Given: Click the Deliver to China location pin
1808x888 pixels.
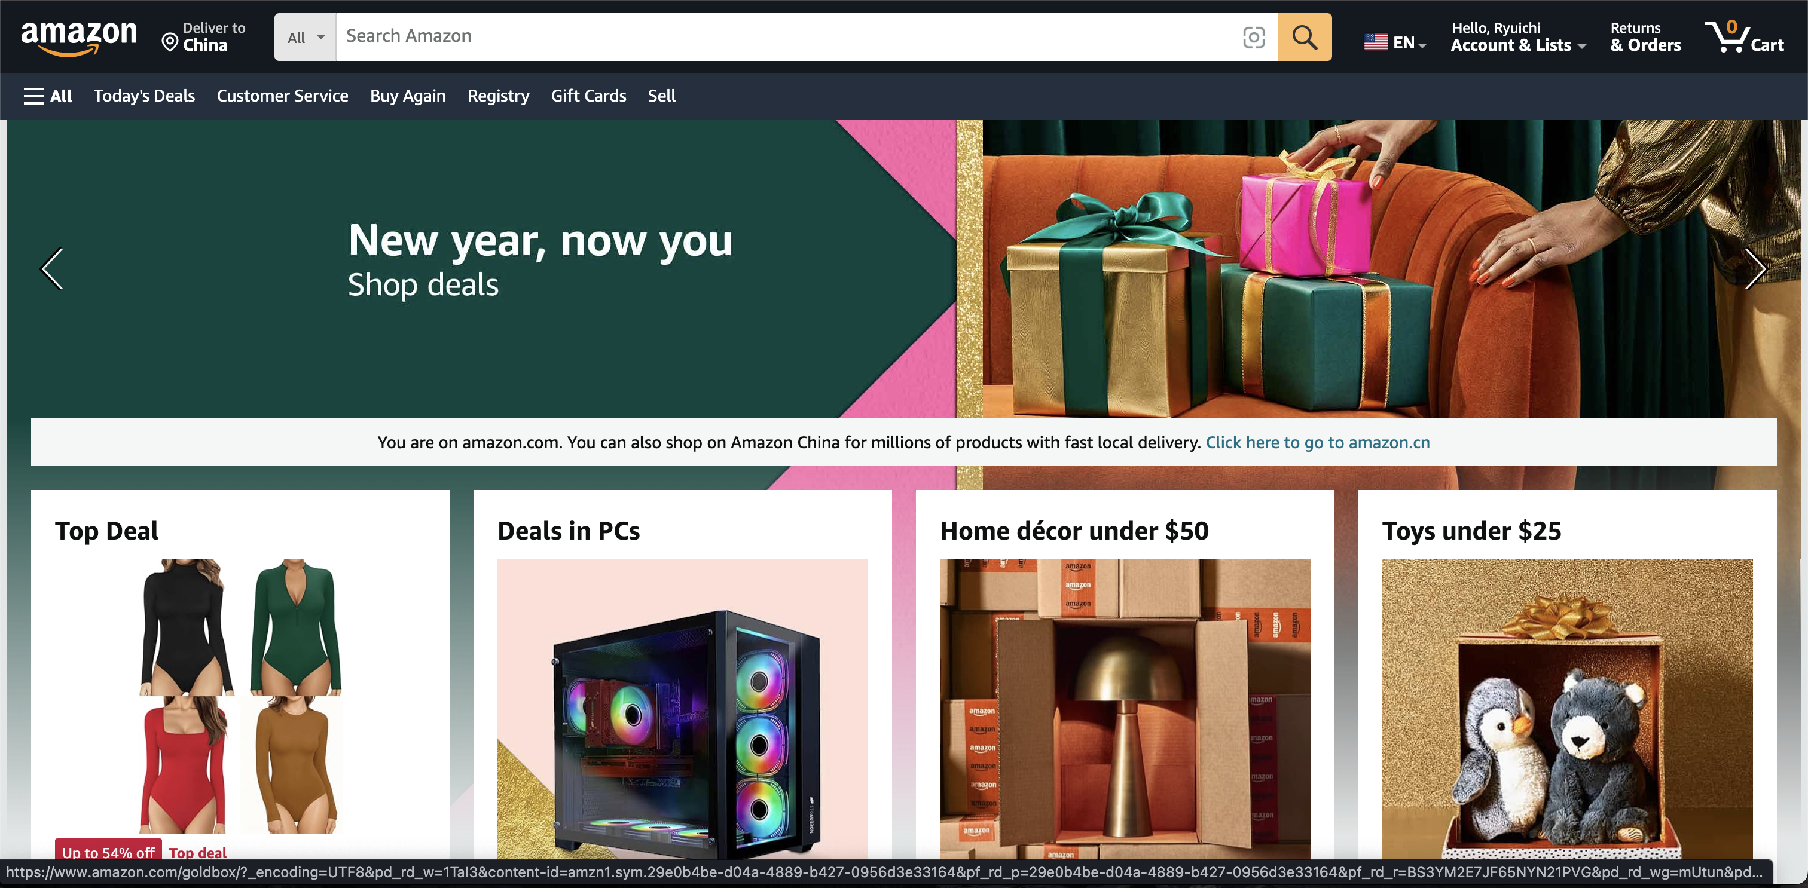Looking at the screenshot, I should [x=169, y=43].
